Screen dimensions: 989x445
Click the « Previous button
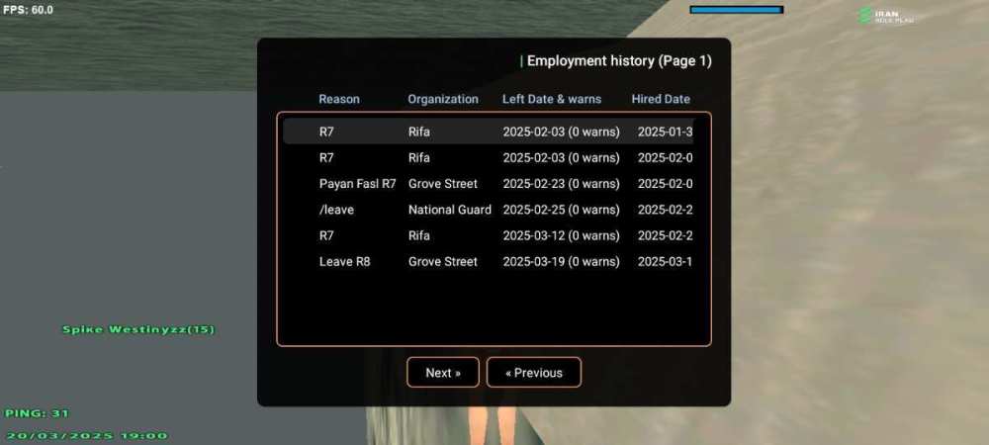coord(534,373)
